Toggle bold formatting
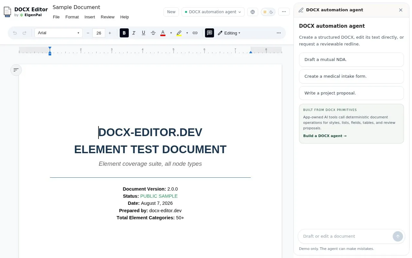 coord(124,33)
